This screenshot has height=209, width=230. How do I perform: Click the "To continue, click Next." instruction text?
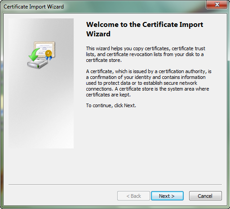111,105
